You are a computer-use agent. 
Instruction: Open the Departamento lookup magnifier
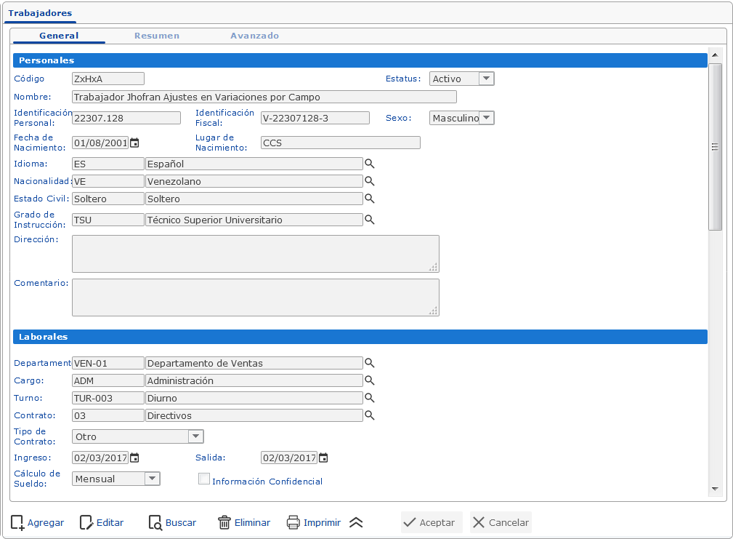369,363
